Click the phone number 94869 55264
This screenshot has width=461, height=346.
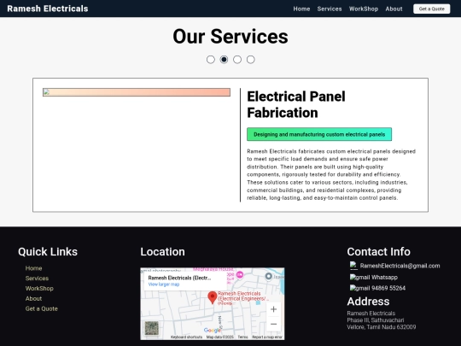[388, 288]
